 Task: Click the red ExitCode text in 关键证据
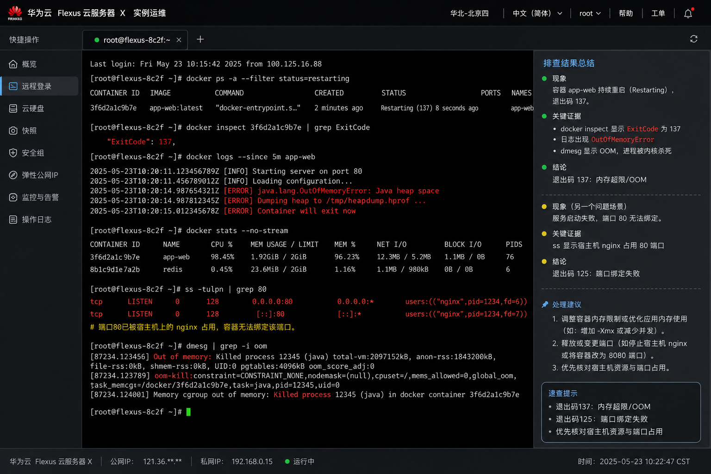(x=642, y=129)
